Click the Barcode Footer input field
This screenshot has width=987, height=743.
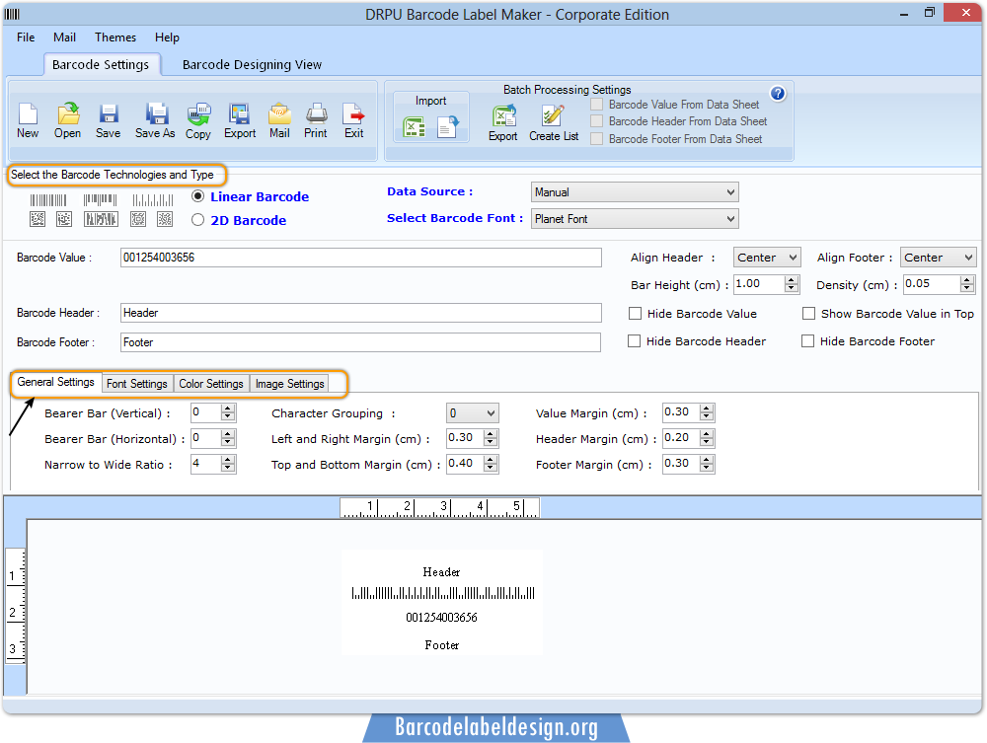click(360, 342)
